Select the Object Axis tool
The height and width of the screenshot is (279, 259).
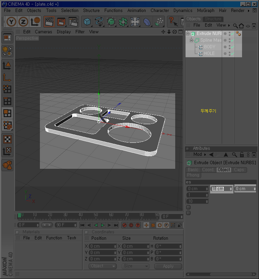pyautogui.click(x=7, y=77)
